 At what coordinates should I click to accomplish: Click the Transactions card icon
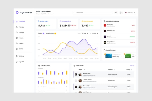tap(61, 21)
